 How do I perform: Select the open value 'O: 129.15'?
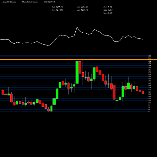pyautogui.click(x=58, y=7)
